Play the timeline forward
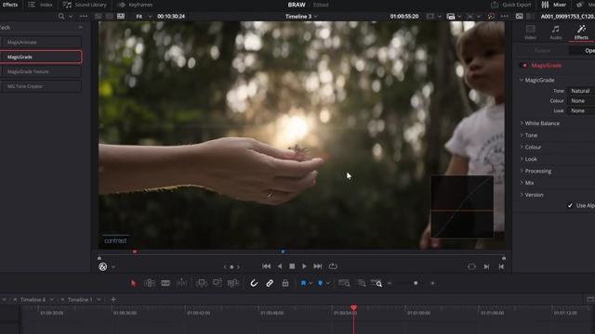This screenshot has height=334, width=595. pos(304,266)
